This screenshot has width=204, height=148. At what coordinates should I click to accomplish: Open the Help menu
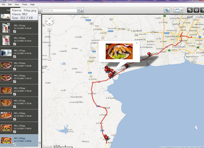click(32, 4)
